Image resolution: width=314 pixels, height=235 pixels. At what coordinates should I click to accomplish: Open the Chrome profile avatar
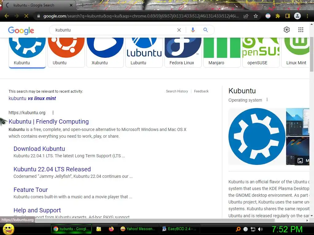click(x=297, y=16)
